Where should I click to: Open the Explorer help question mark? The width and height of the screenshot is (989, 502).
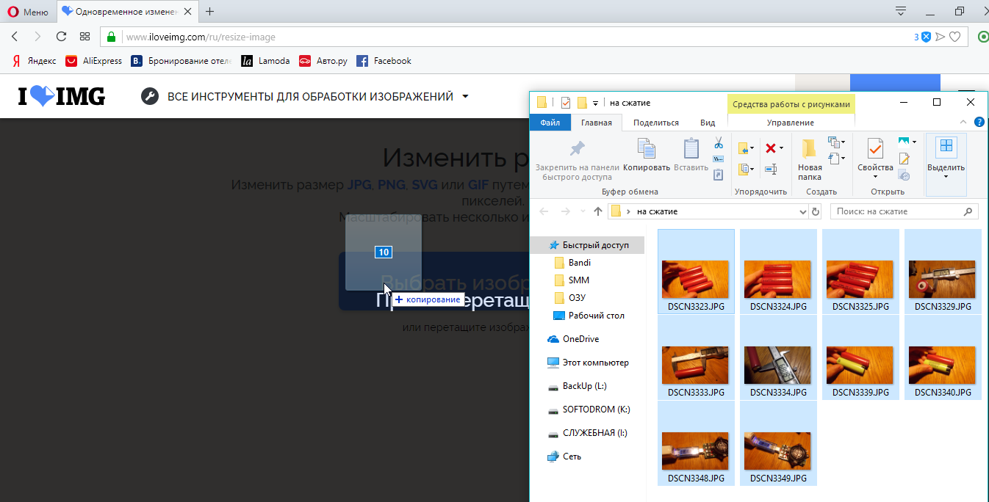[979, 123]
